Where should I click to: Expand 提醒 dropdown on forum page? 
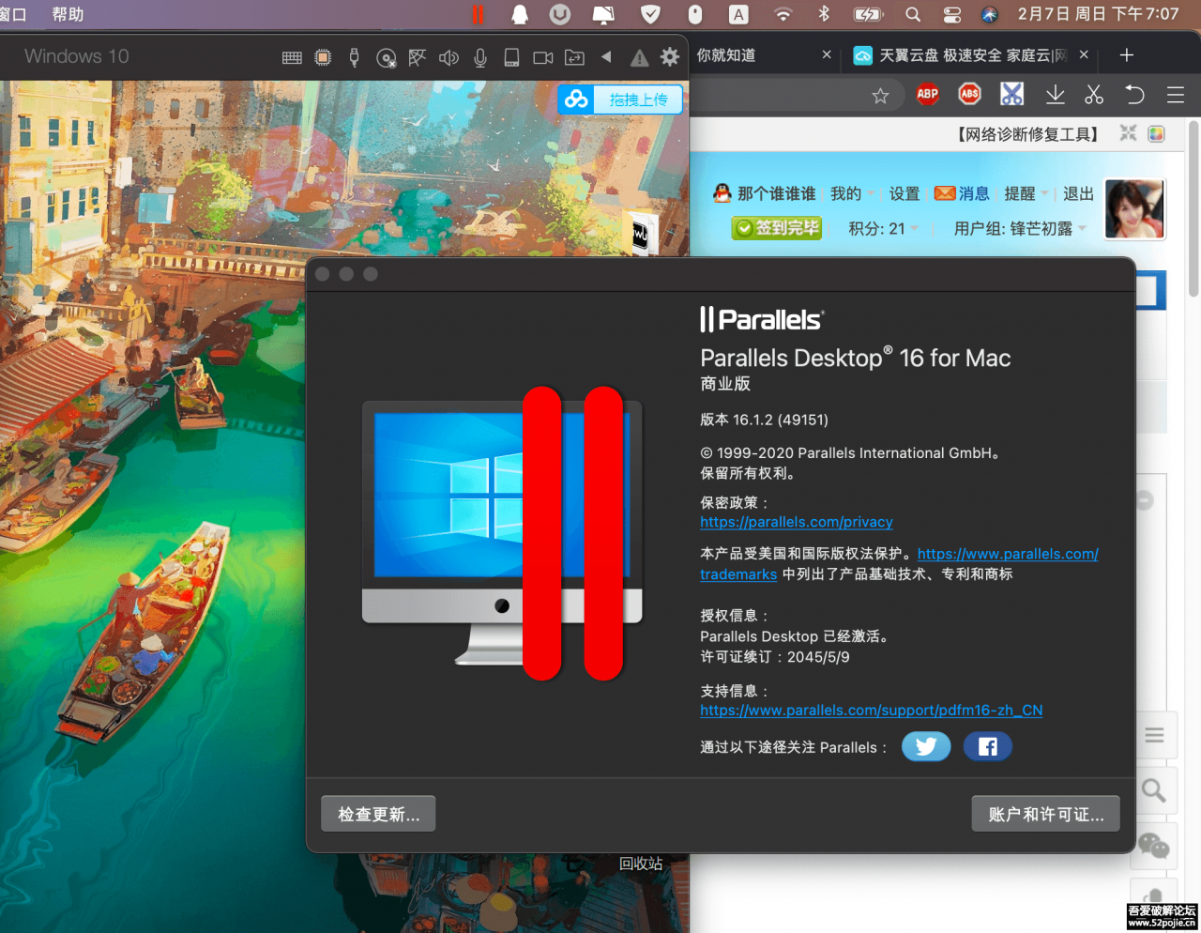click(1026, 193)
